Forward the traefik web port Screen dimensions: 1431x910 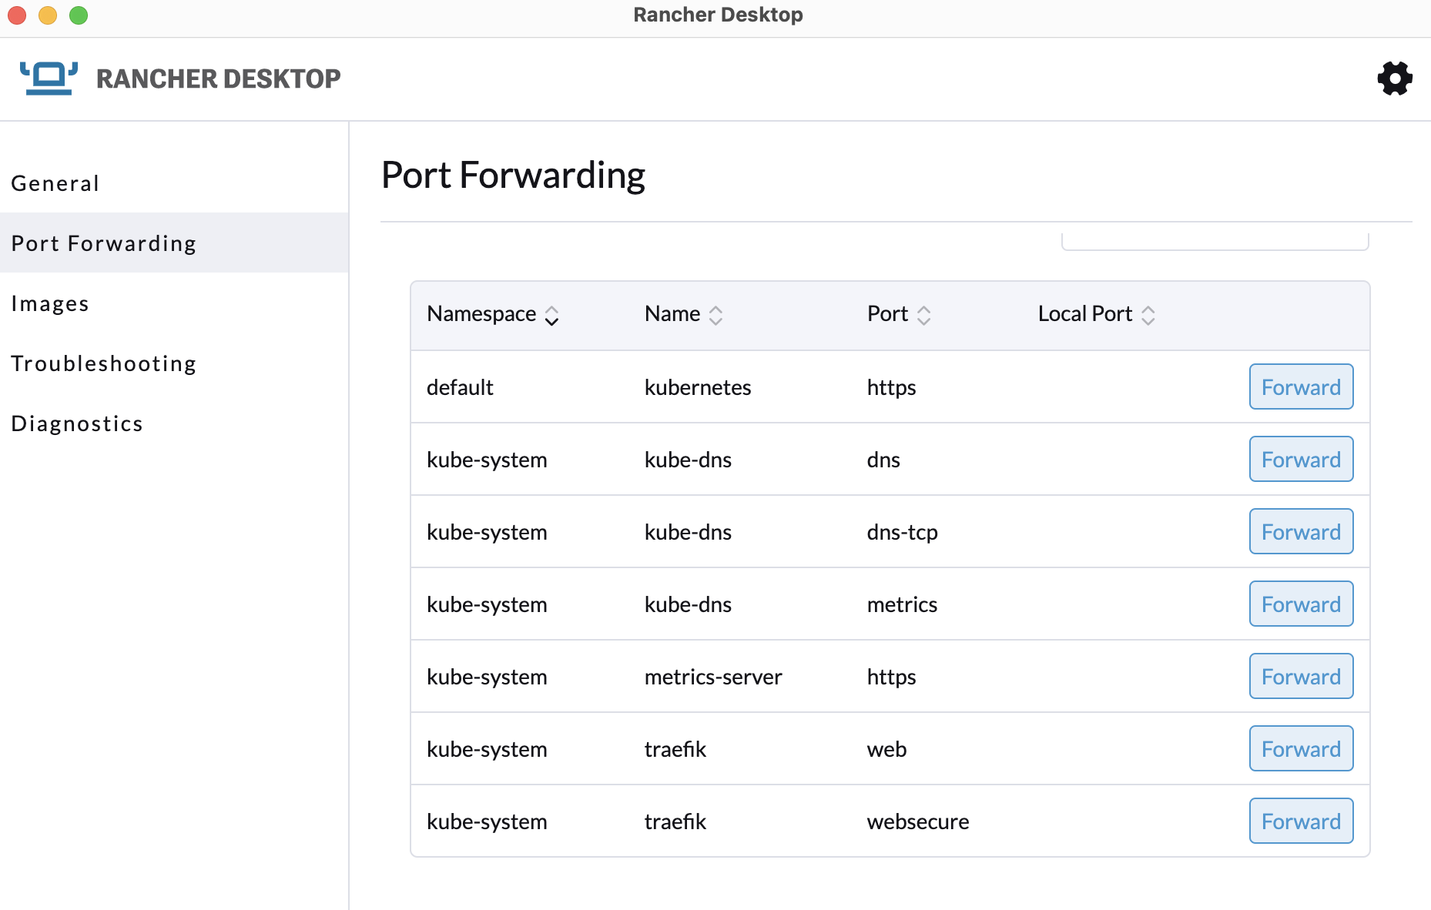(x=1301, y=749)
